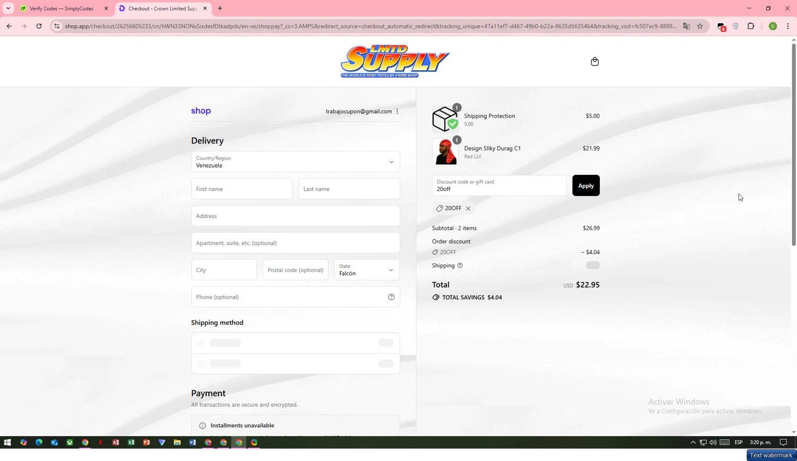Open the Windows Start menu
The image size is (797, 461).
pos(7,442)
